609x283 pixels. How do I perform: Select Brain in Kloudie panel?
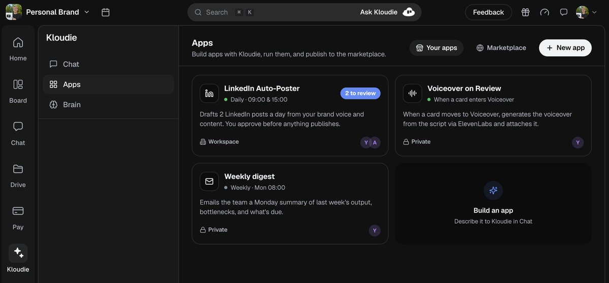click(x=108, y=104)
